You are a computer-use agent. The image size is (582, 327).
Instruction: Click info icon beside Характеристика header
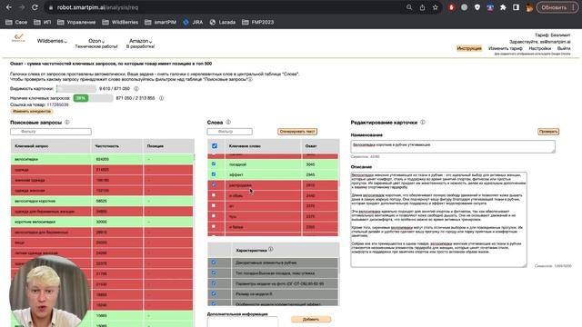pyautogui.click(x=271, y=250)
